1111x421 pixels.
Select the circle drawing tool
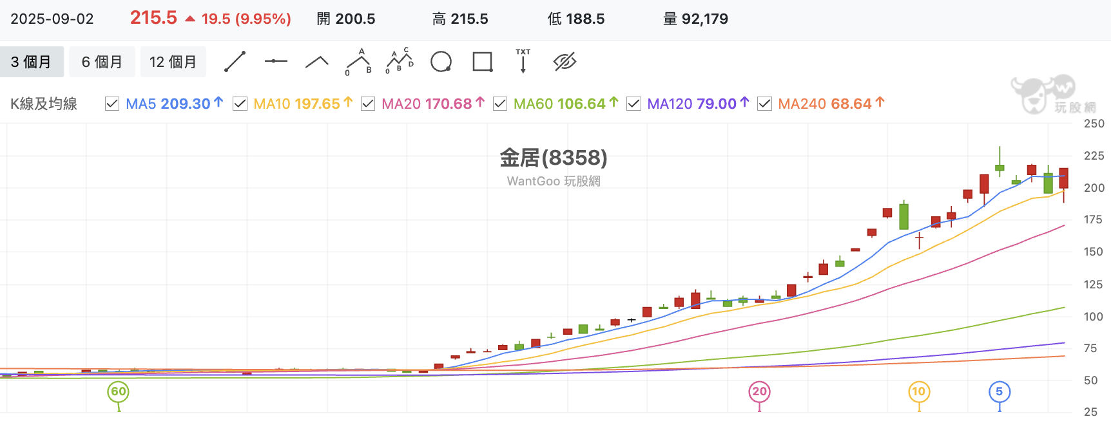click(441, 62)
